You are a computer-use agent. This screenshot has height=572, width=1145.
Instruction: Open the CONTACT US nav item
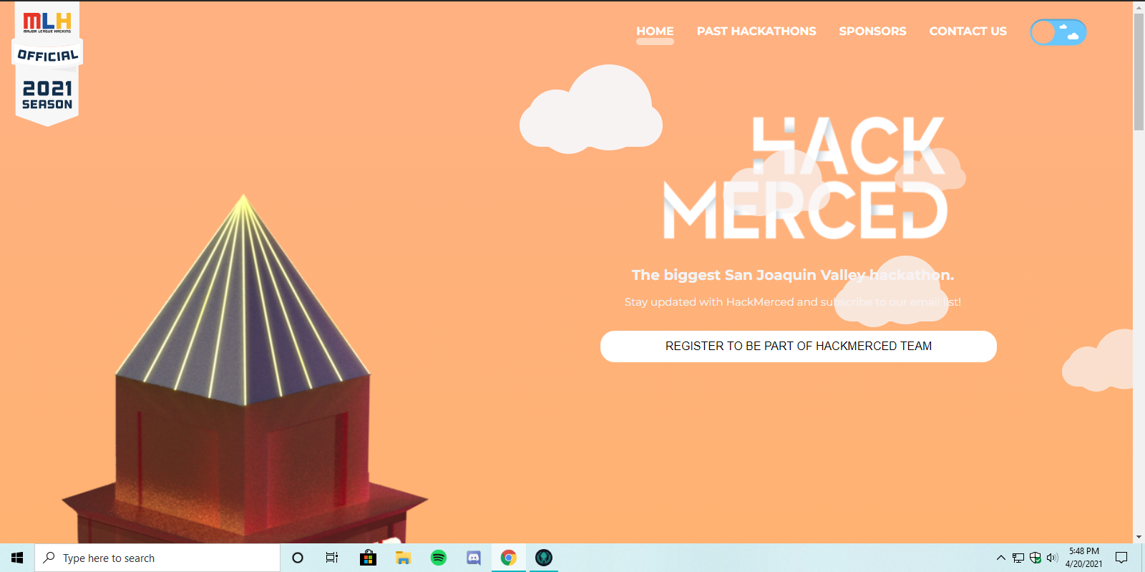coord(968,31)
